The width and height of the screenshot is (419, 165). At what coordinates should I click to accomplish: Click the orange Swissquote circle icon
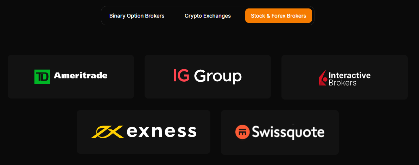[x=242, y=132]
